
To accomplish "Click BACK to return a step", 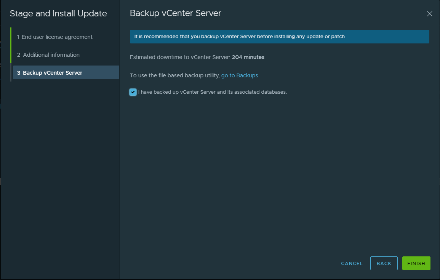I will (384, 263).
